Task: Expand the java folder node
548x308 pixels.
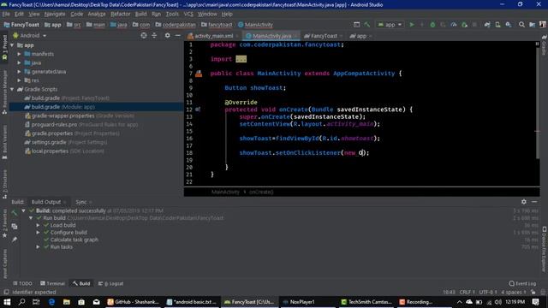Action: 19,62
